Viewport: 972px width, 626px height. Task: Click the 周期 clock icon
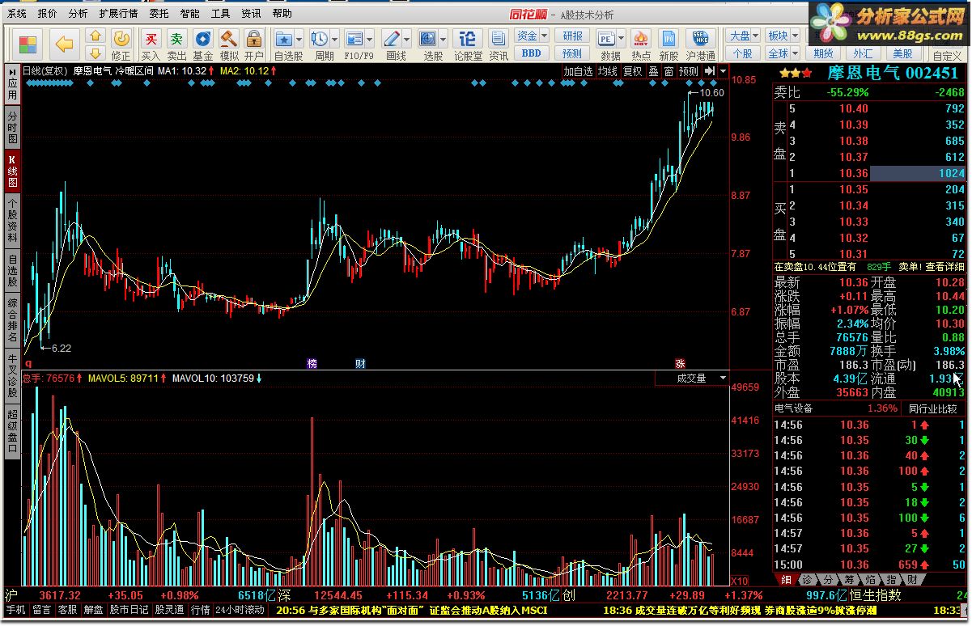(x=320, y=39)
